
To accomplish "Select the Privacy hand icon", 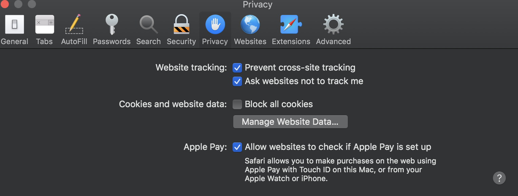I will tap(215, 25).
